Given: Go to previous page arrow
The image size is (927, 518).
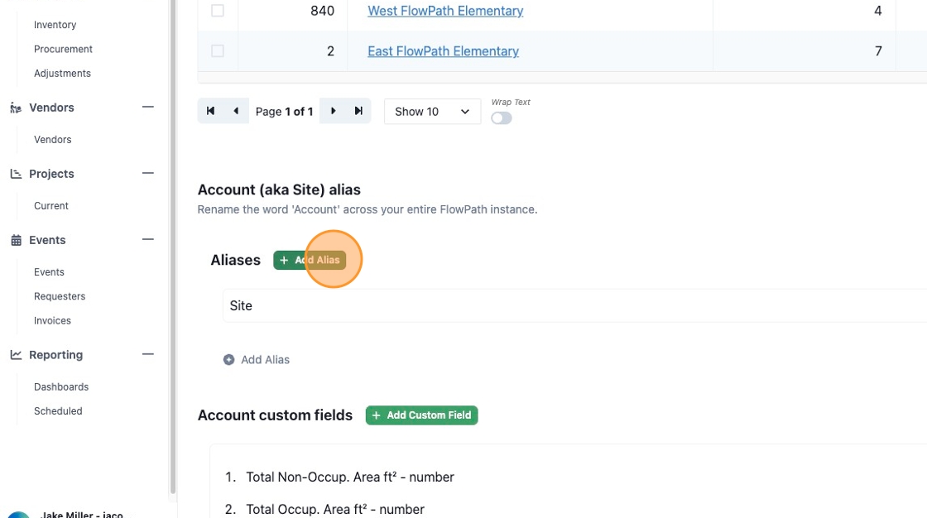Looking at the screenshot, I should coord(236,111).
